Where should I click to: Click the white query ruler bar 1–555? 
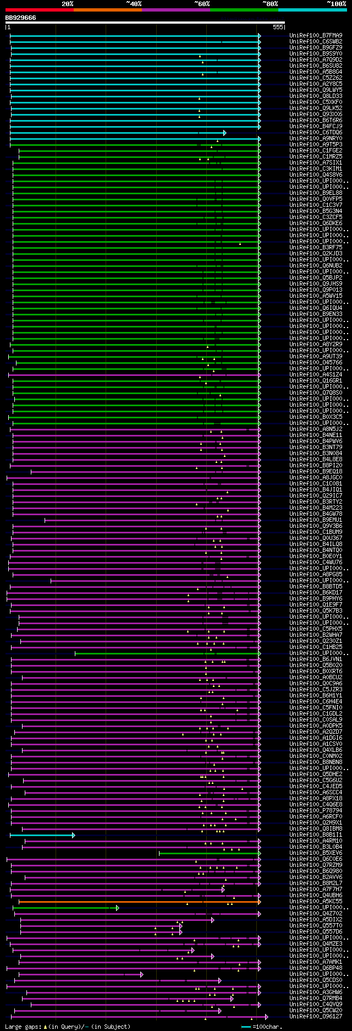click(145, 23)
